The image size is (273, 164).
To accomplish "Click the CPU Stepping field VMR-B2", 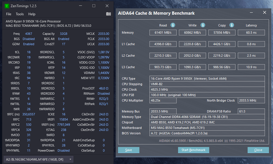I will tap(207, 84).
